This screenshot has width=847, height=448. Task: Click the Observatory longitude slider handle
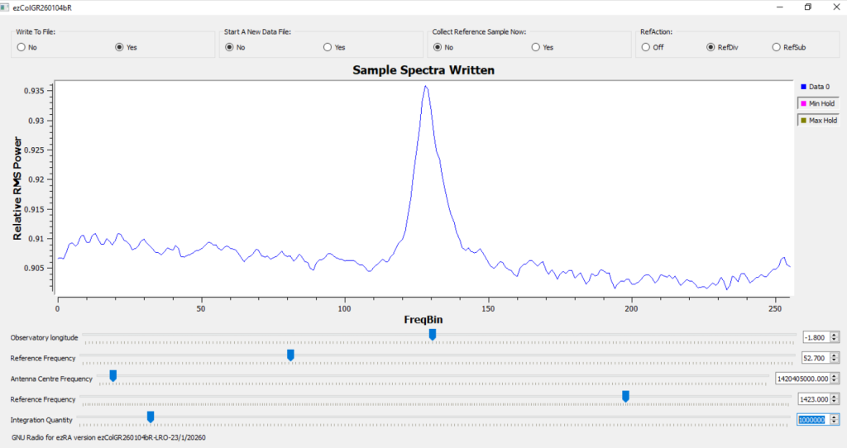[433, 335]
